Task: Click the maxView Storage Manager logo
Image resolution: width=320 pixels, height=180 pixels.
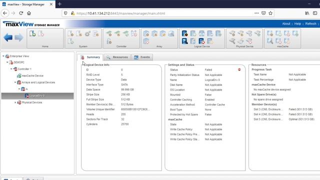Action: point(31,24)
